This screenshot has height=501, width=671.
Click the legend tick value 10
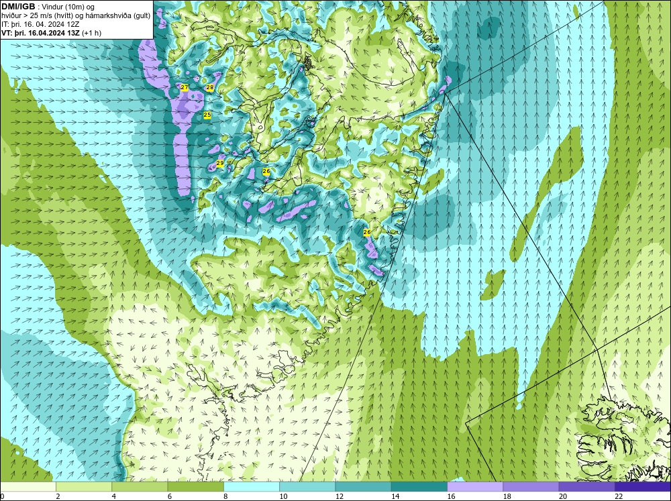click(284, 496)
